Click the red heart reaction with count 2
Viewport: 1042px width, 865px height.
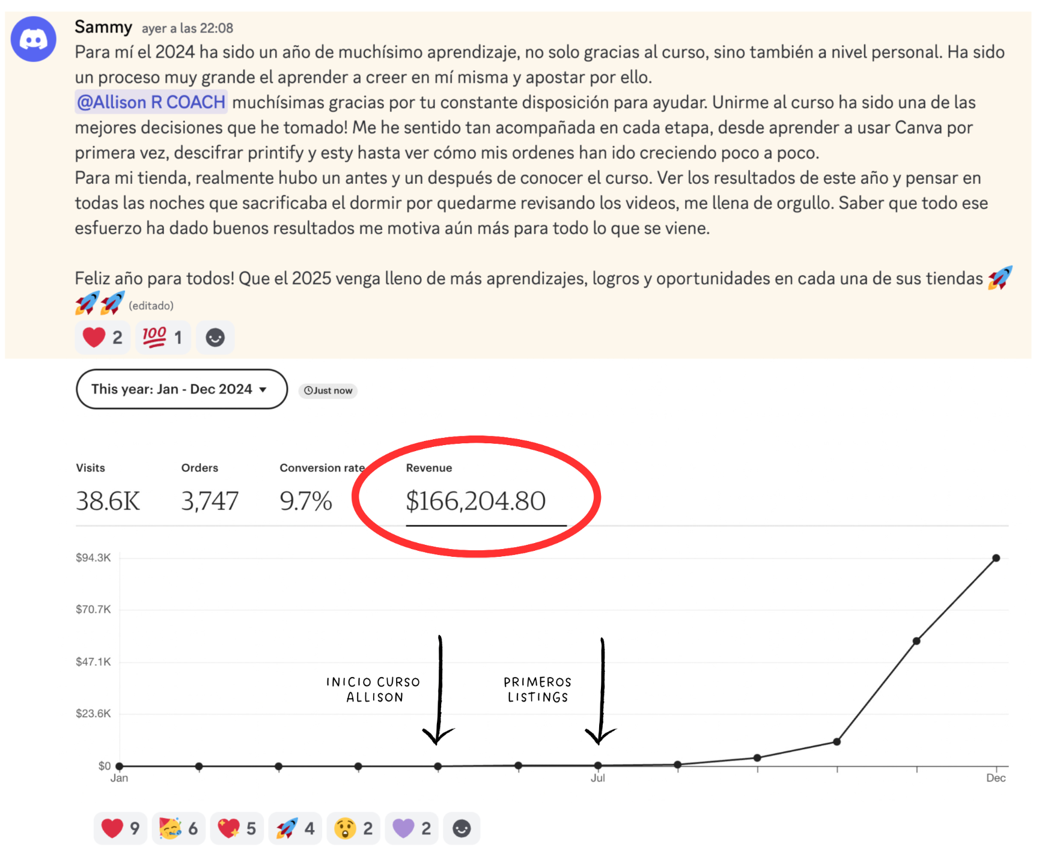(103, 337)
